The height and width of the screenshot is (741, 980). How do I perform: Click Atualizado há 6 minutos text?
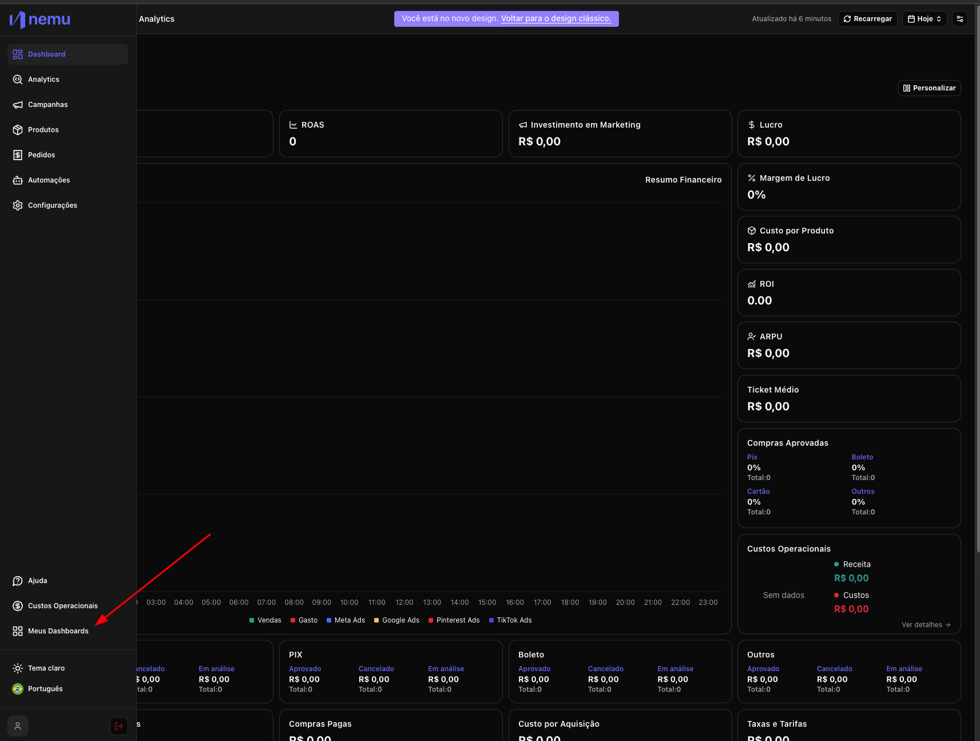(x=792, y=19)
